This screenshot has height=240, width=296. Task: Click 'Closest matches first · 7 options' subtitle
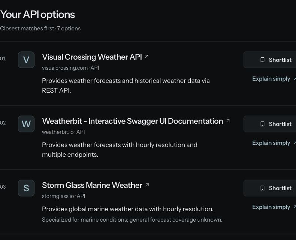coord(40,28)
